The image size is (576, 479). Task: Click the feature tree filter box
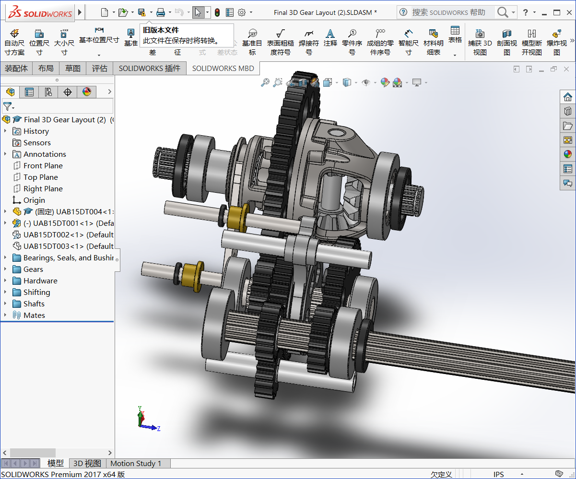click(x=57, y=106)
